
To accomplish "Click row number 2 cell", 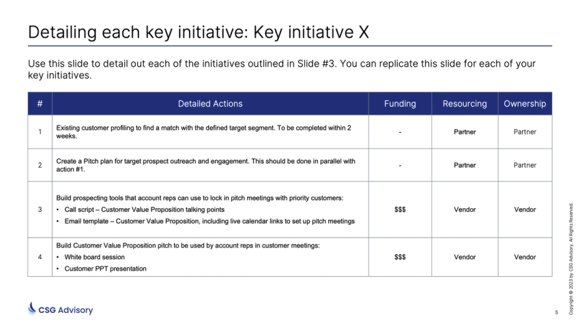I will (x=40, y=165).
